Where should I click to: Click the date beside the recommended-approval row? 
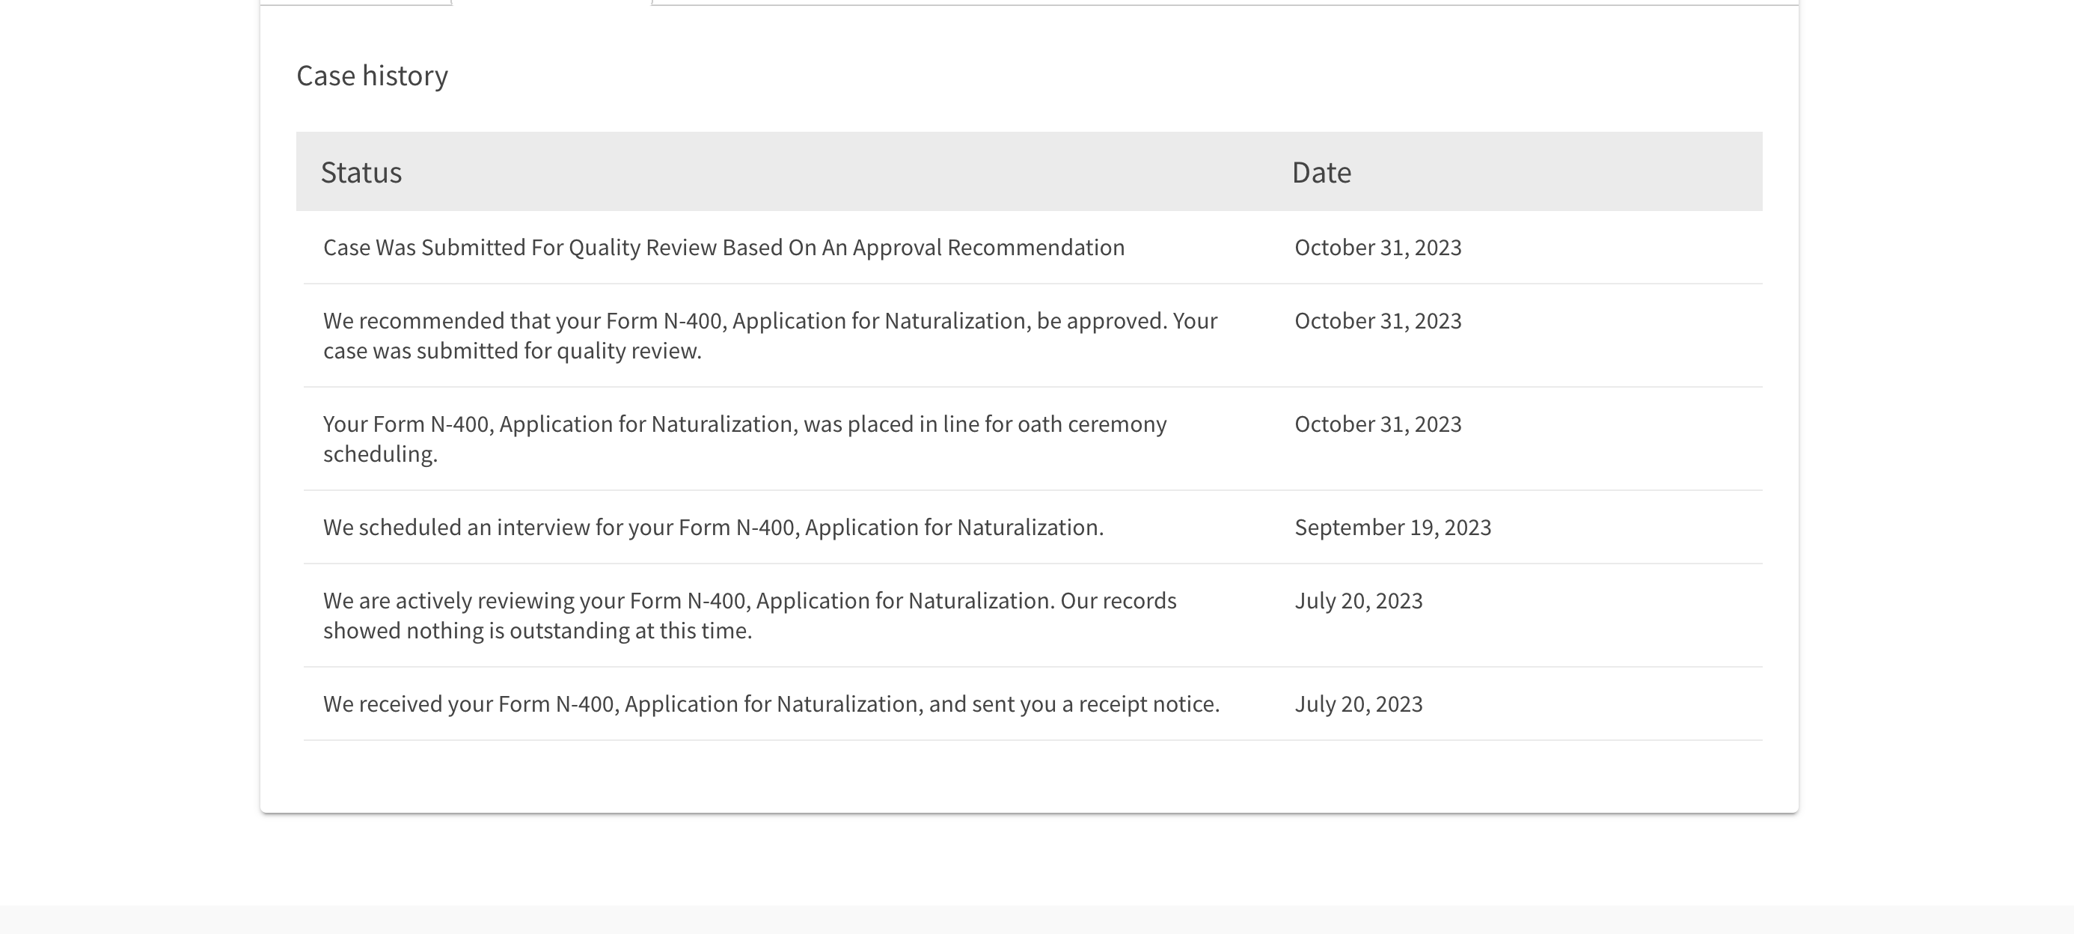[1377, 320]
